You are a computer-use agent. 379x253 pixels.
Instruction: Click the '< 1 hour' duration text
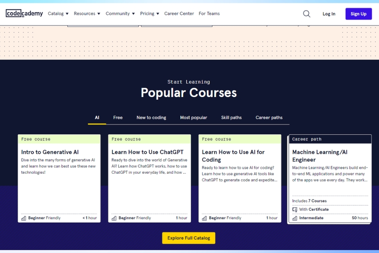(90, 218)
